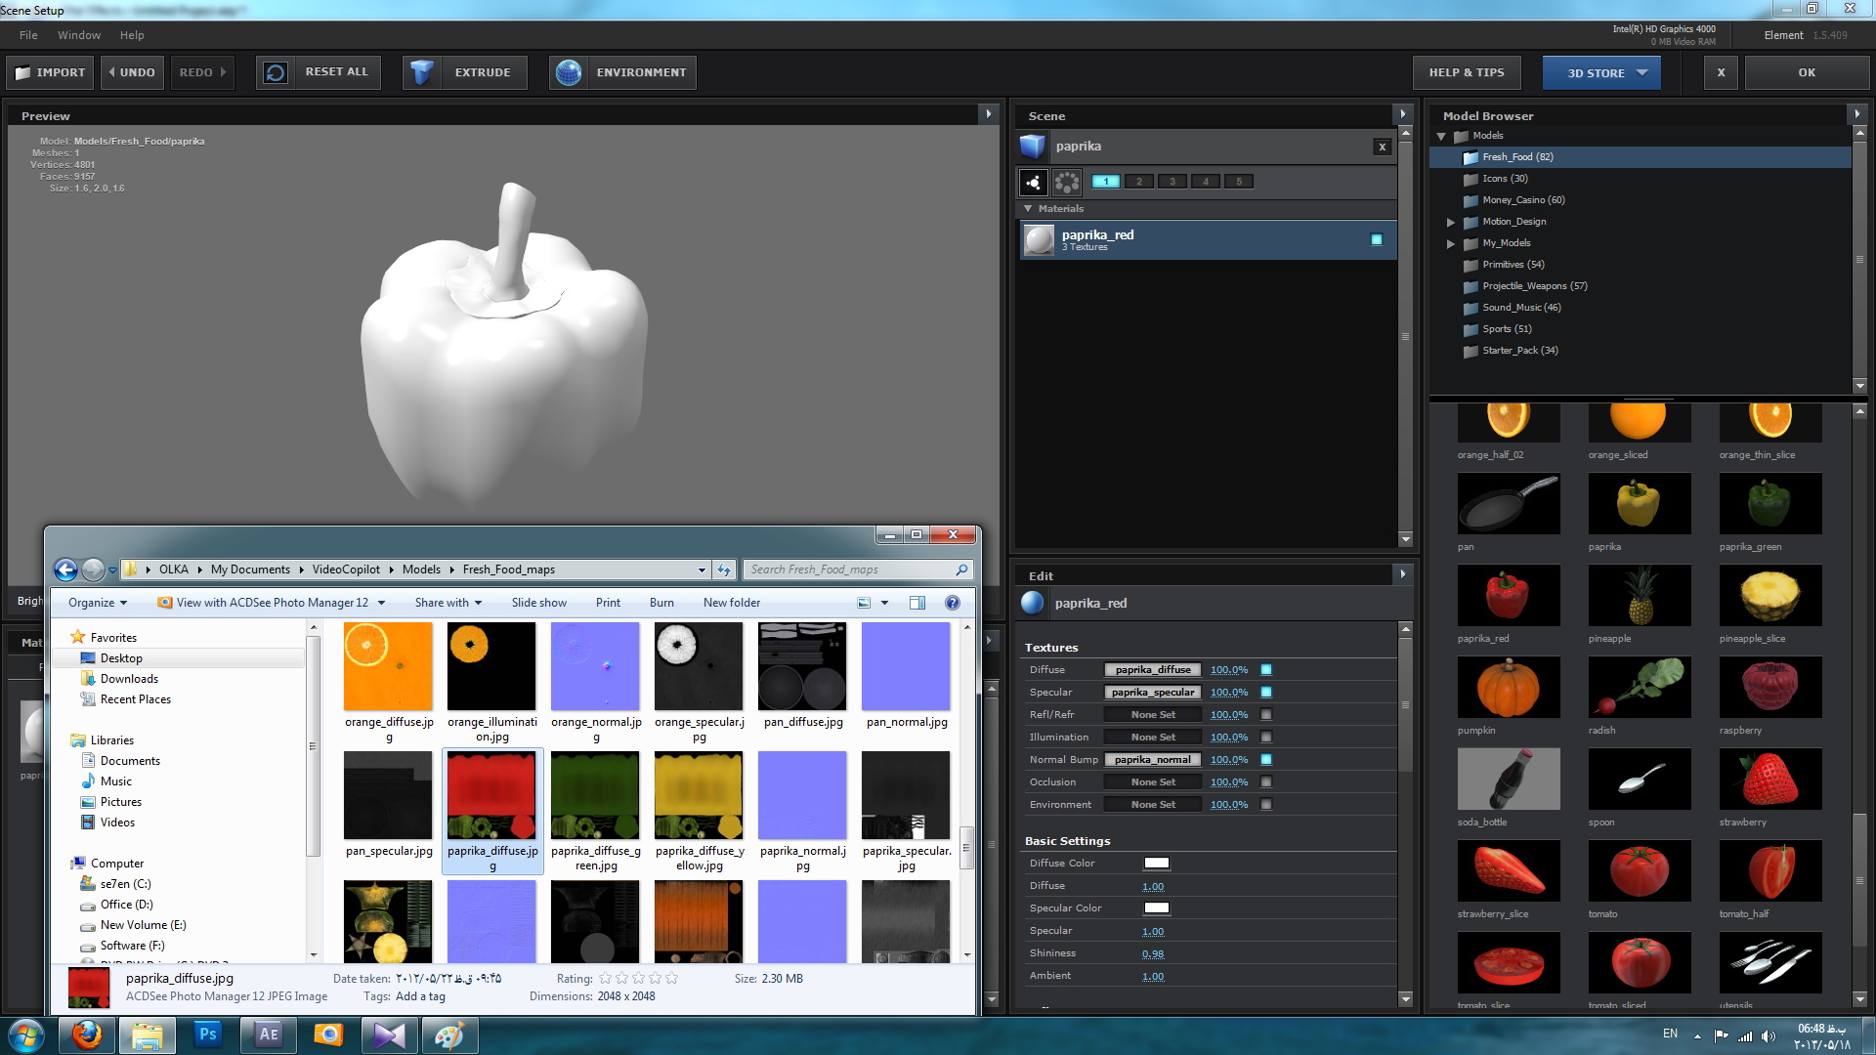Collapse the Materials section in Scene
1876x1055 pixels.
(1028, 209)
